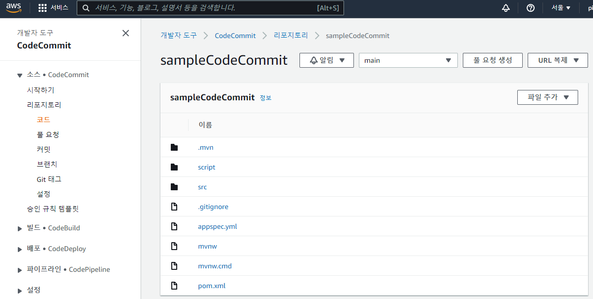Click the 서비스 label in top bar
Image resolution: width=593 pixels, height=299 pixels.
[59, 7]
